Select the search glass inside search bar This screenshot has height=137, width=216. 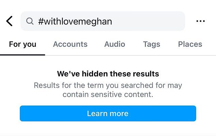(30, 21)
